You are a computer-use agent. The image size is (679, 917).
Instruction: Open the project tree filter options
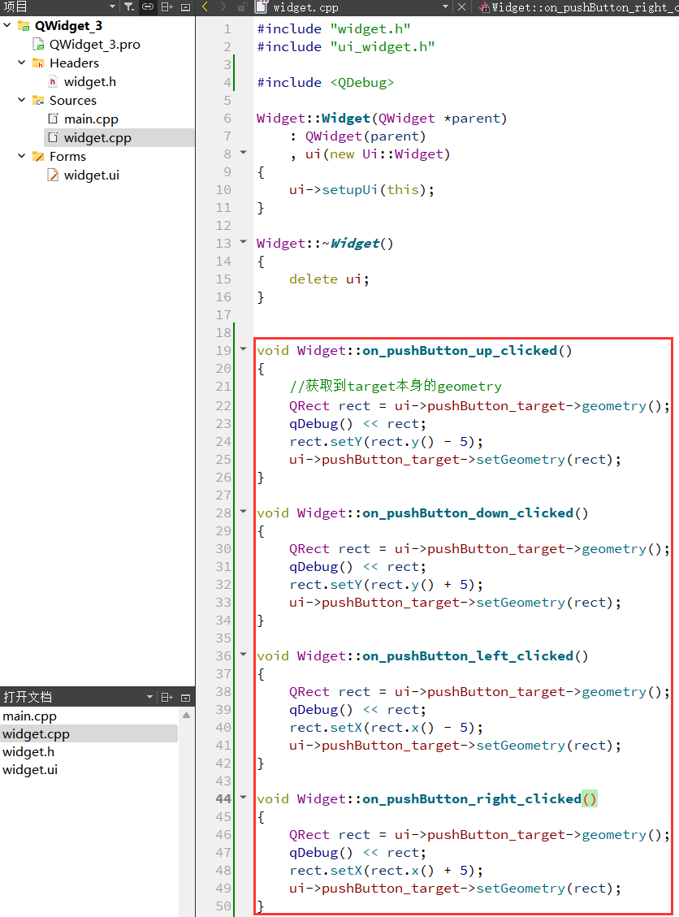[x=129, y=7]
